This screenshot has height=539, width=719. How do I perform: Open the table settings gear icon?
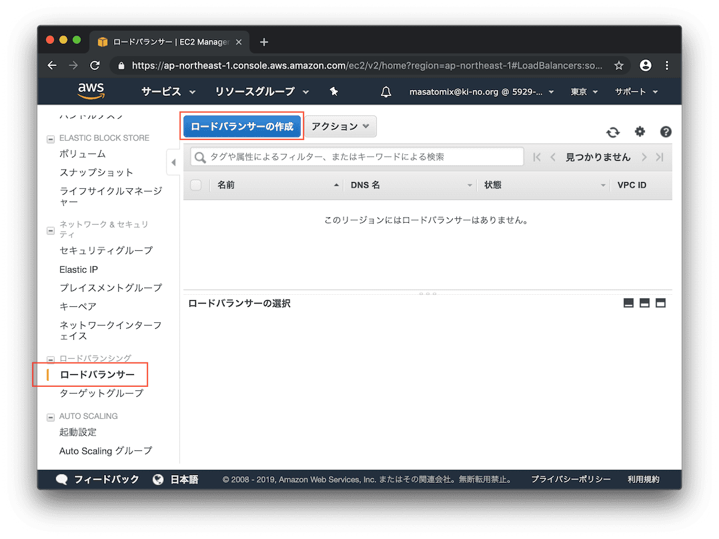640,131
